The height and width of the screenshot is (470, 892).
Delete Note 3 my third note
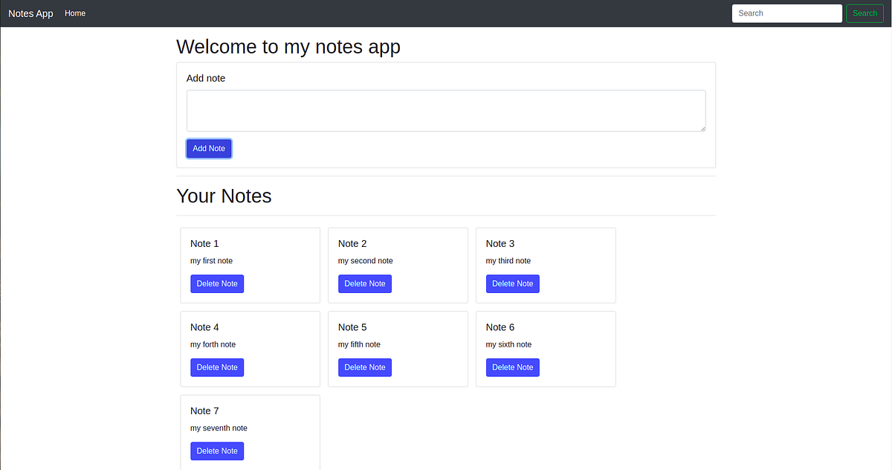pos(512,283)
